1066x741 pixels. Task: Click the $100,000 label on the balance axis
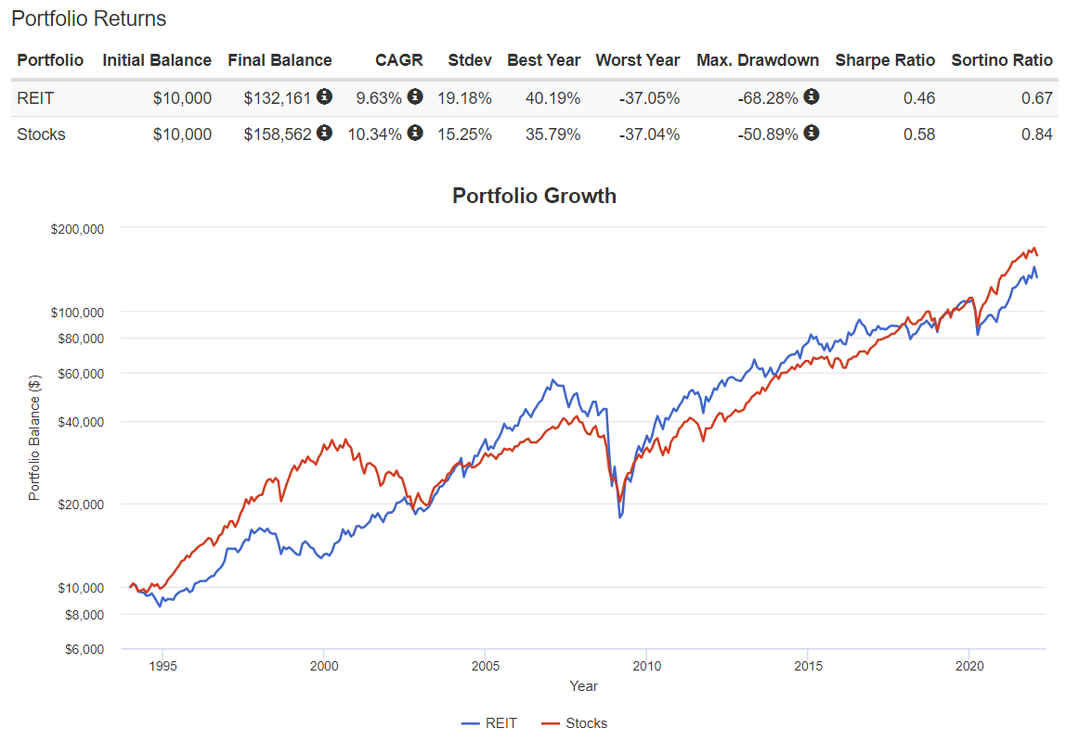click(77, 313)
